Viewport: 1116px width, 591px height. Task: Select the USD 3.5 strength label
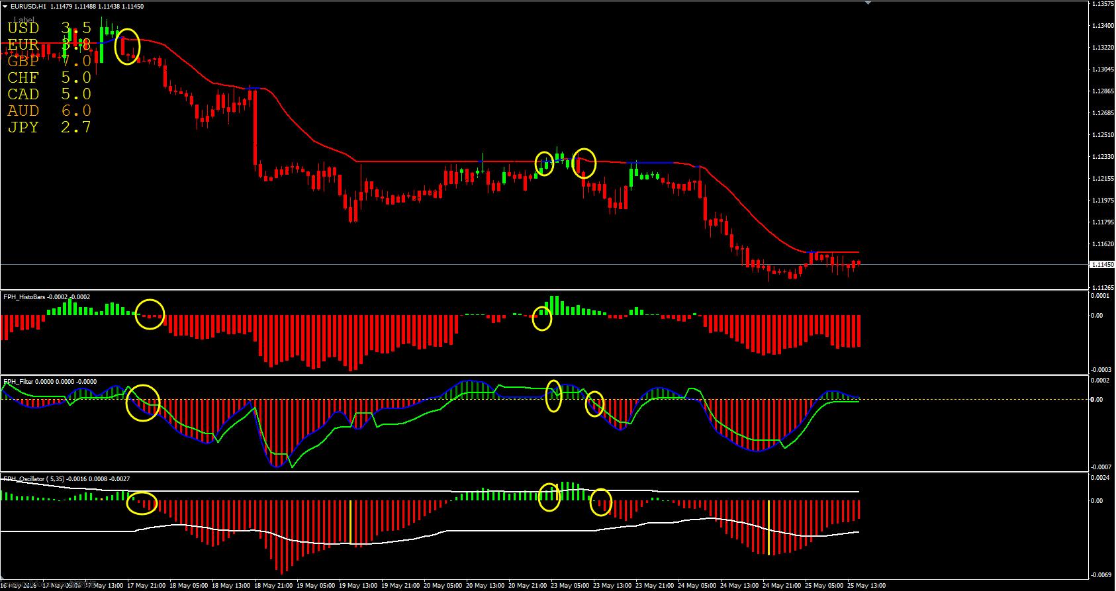pos(49,28)
